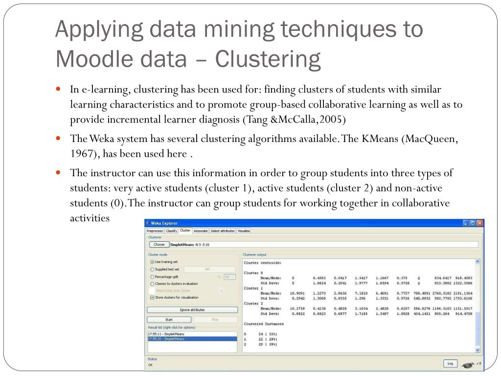Close the Weka Explorer window
Image resolution: width=501 pixels, height=376 pixels.
(479, 223)
